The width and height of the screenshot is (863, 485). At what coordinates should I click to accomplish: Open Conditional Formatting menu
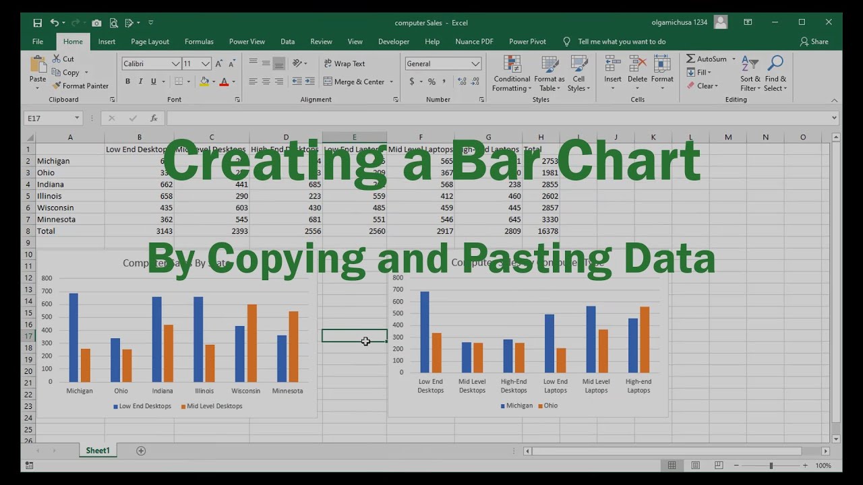pyautogui.click(x=512, y=73)
